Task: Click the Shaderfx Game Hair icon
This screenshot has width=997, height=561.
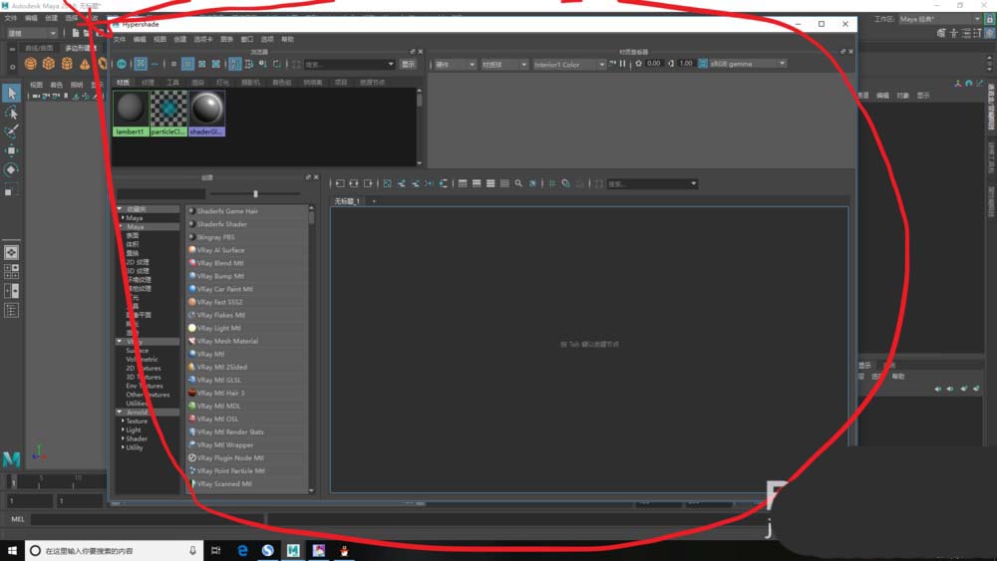Action: 192,211
